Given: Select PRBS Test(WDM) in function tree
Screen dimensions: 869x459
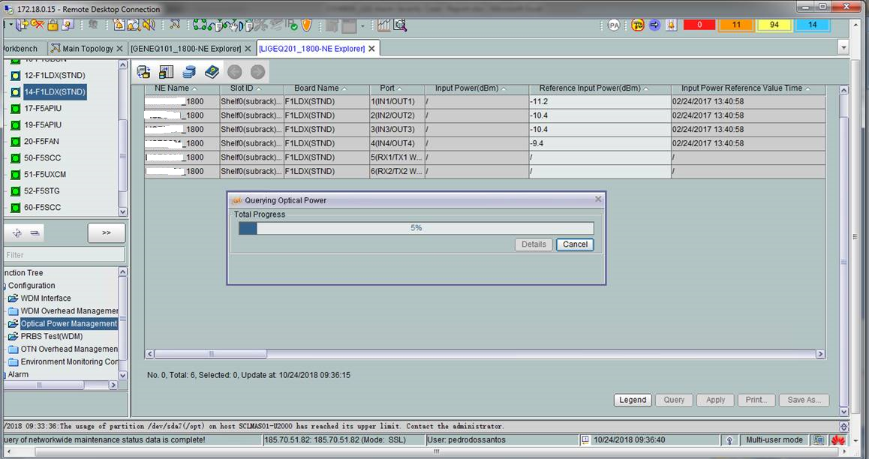Looking at the screenshot, I should click(x=51, y=337).
